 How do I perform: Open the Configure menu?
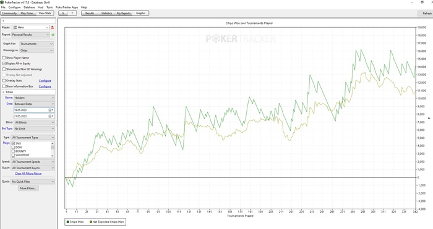click(14, 7)
